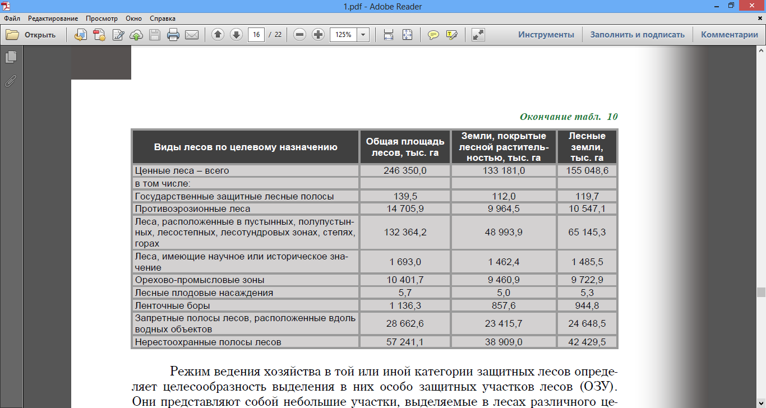Viewport: 766px width, 408px height.
Task: Click the convert PDF online icon
Action: pyautogui.click(x=81, y=35)
